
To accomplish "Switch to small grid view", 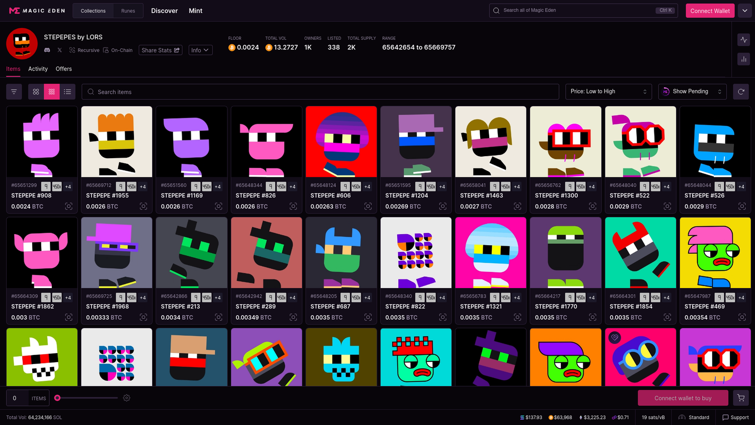I will [52, 92].
